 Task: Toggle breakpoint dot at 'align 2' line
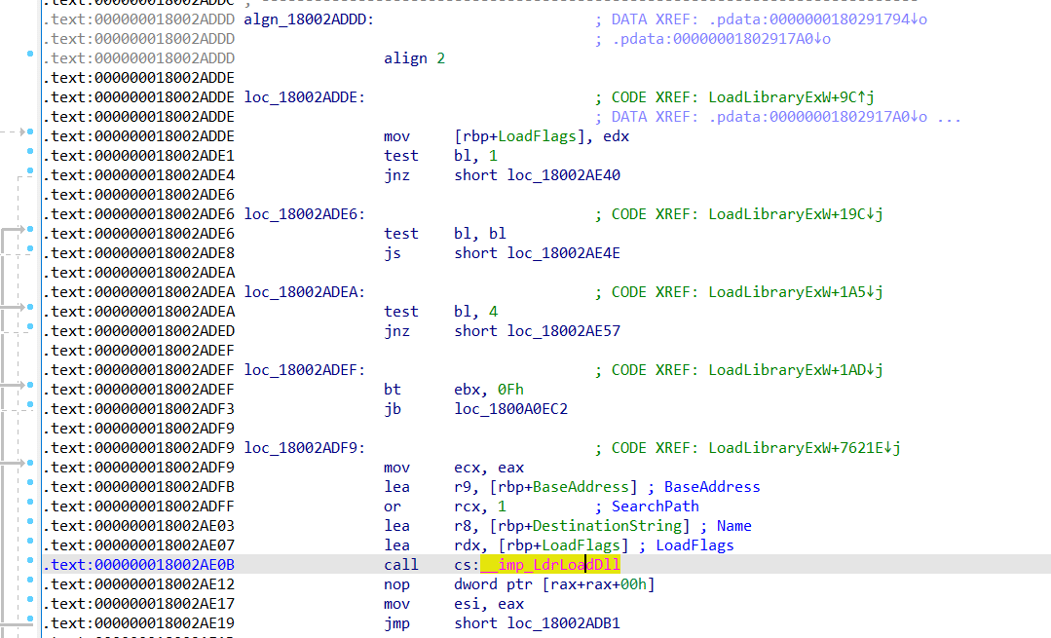[30, 54]
